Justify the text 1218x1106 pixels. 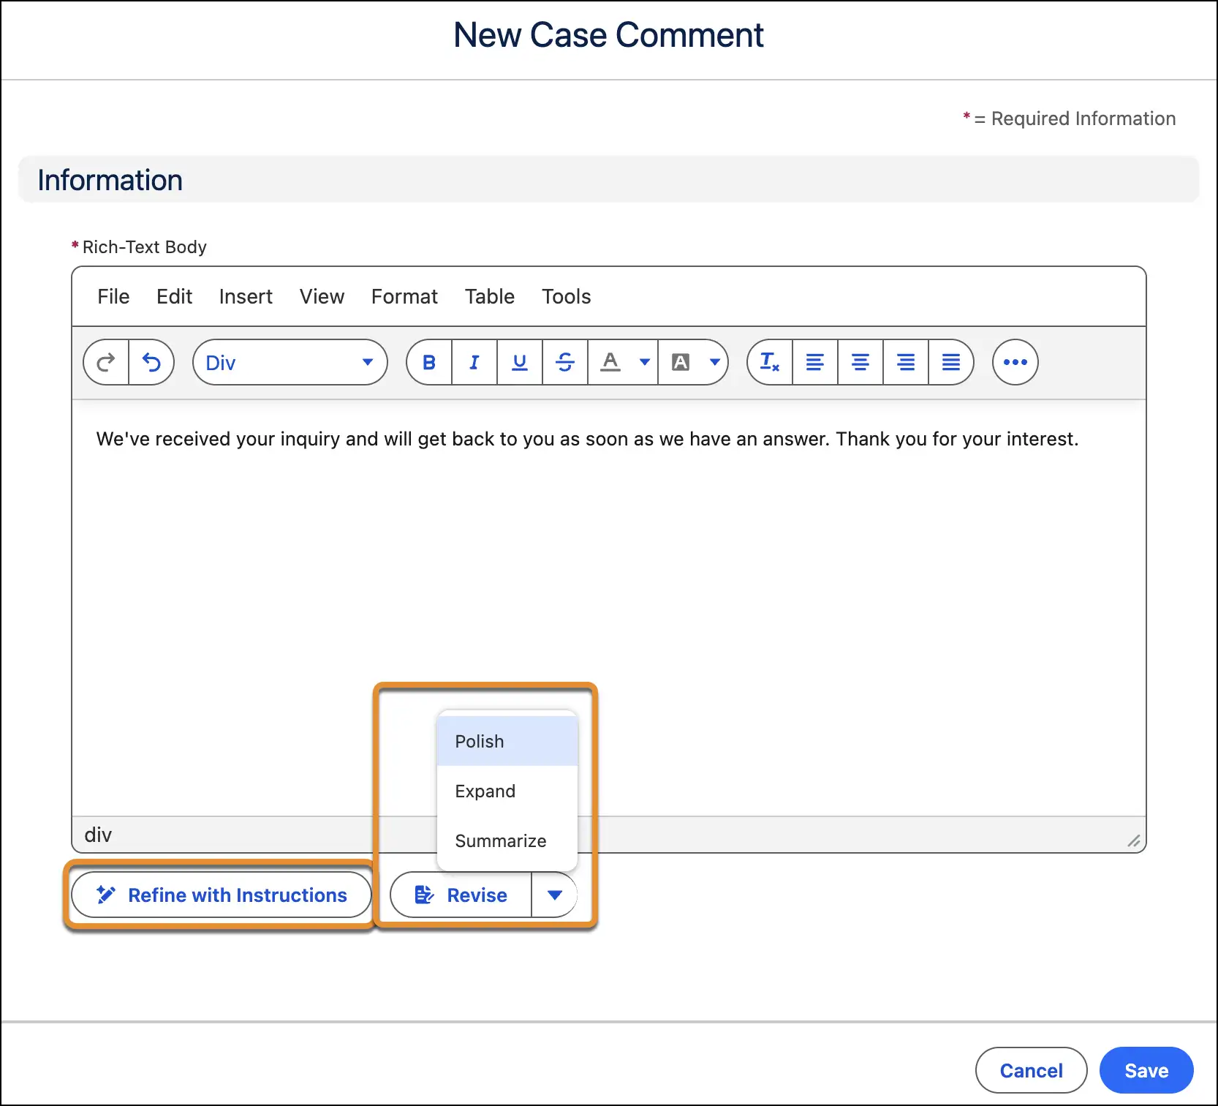click(x=951, y=362)
